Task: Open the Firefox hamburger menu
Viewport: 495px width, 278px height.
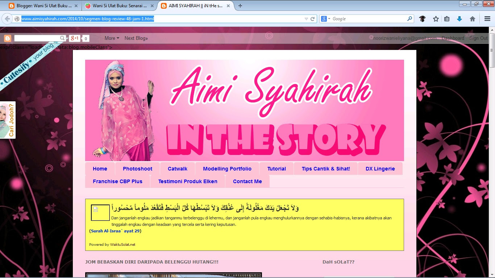Action: (487, 19)
